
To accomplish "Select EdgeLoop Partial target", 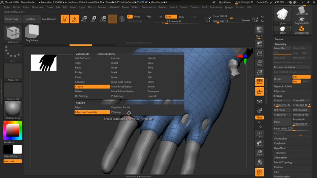I will tap(120, 107).
